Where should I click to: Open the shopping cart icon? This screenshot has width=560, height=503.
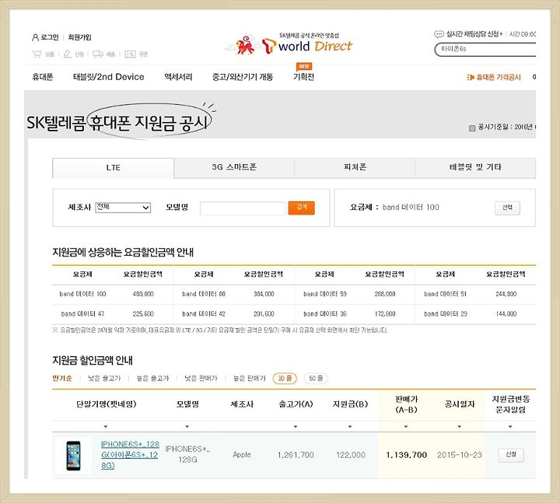tap(37, 54)
